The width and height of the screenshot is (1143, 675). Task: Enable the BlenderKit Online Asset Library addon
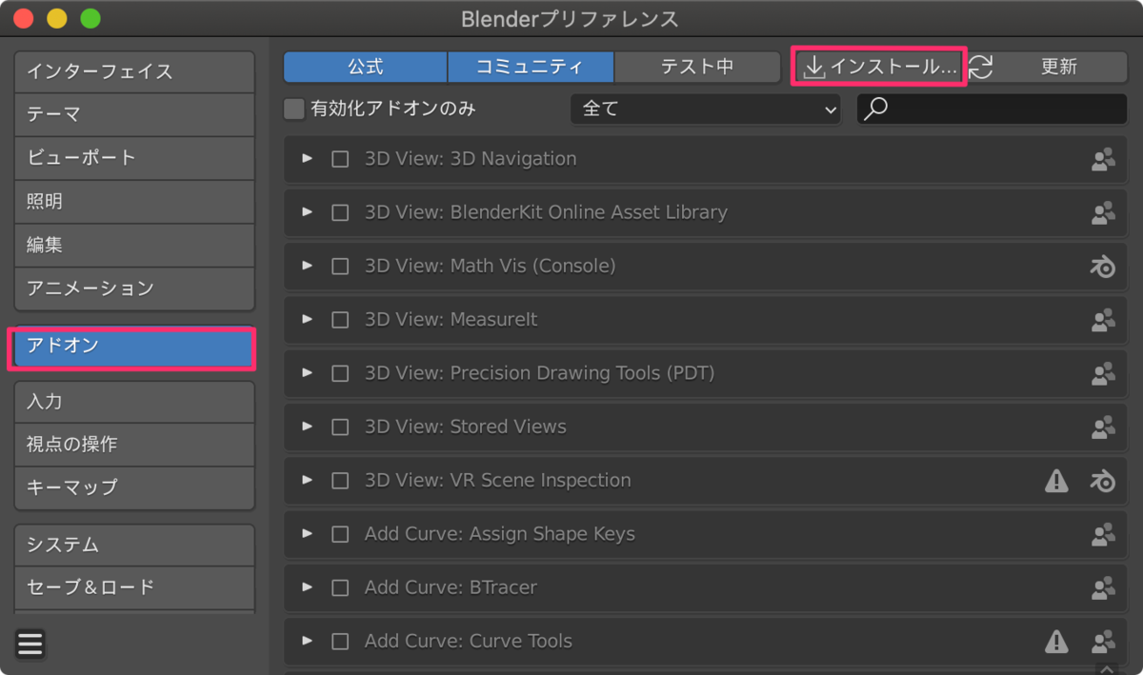tap(340, 212)
